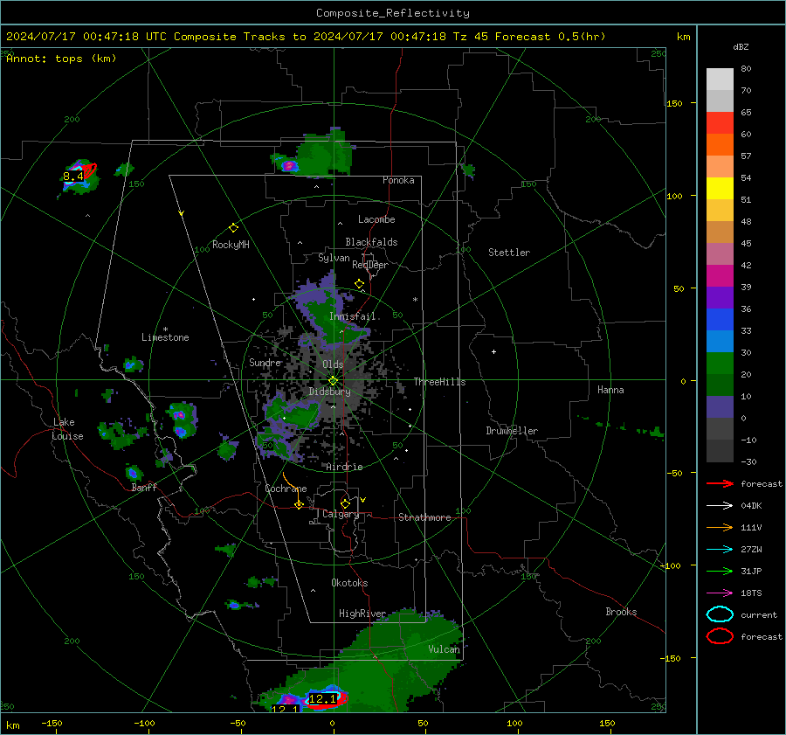Click the Banff label

(144, 487)
